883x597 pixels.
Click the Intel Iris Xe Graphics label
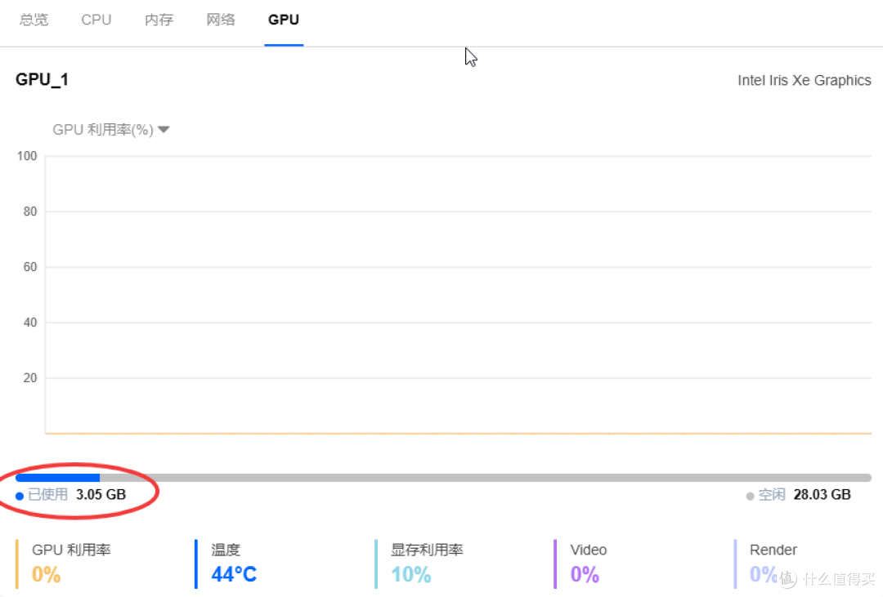point(805,81)
